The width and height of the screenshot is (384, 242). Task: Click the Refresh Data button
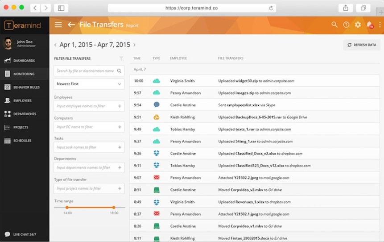[362, 45]
